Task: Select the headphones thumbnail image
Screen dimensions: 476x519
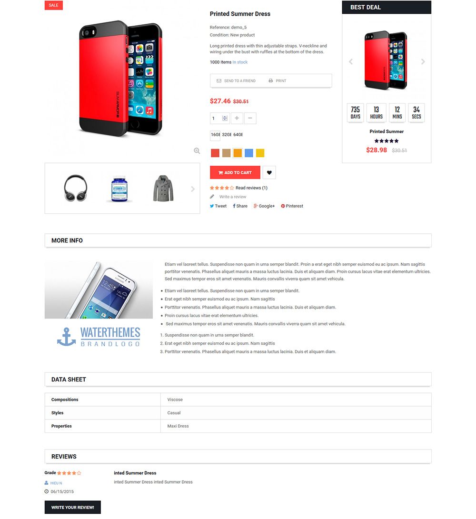Action: tap(75, 188)
